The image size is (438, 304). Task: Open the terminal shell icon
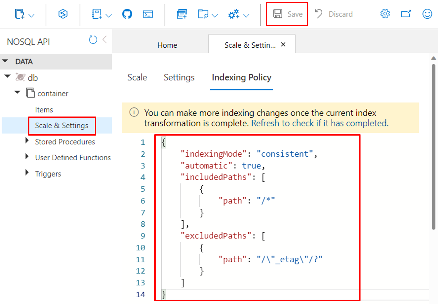(x=148, y=14)
